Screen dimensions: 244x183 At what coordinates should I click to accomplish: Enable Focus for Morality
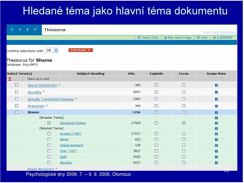pos(184,162)
